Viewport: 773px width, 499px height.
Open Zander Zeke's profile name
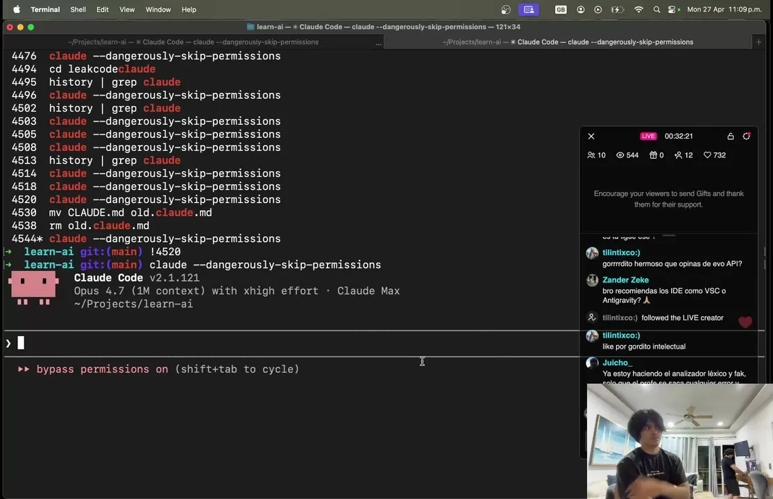[625, 280]
